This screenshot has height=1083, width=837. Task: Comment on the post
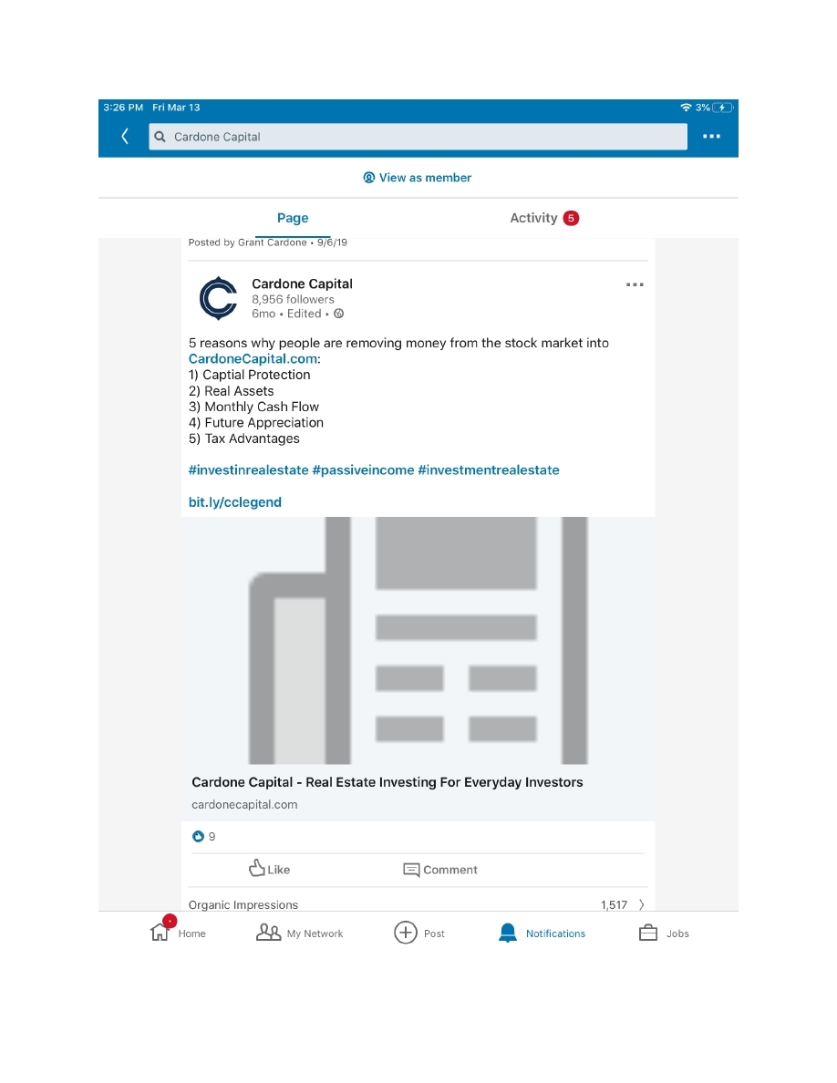tap(440, 870)
